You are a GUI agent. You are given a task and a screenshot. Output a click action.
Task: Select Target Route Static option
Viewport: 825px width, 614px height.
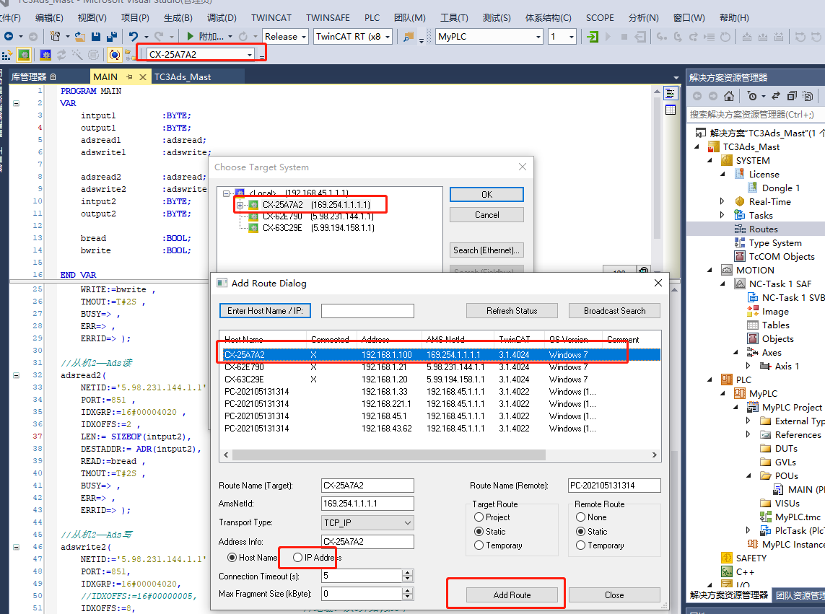(x=479, y=532)
